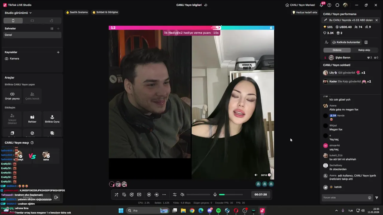Open the Çoklu konuk tool
This screenshot has width=383, height=215.
click(32, 96)
